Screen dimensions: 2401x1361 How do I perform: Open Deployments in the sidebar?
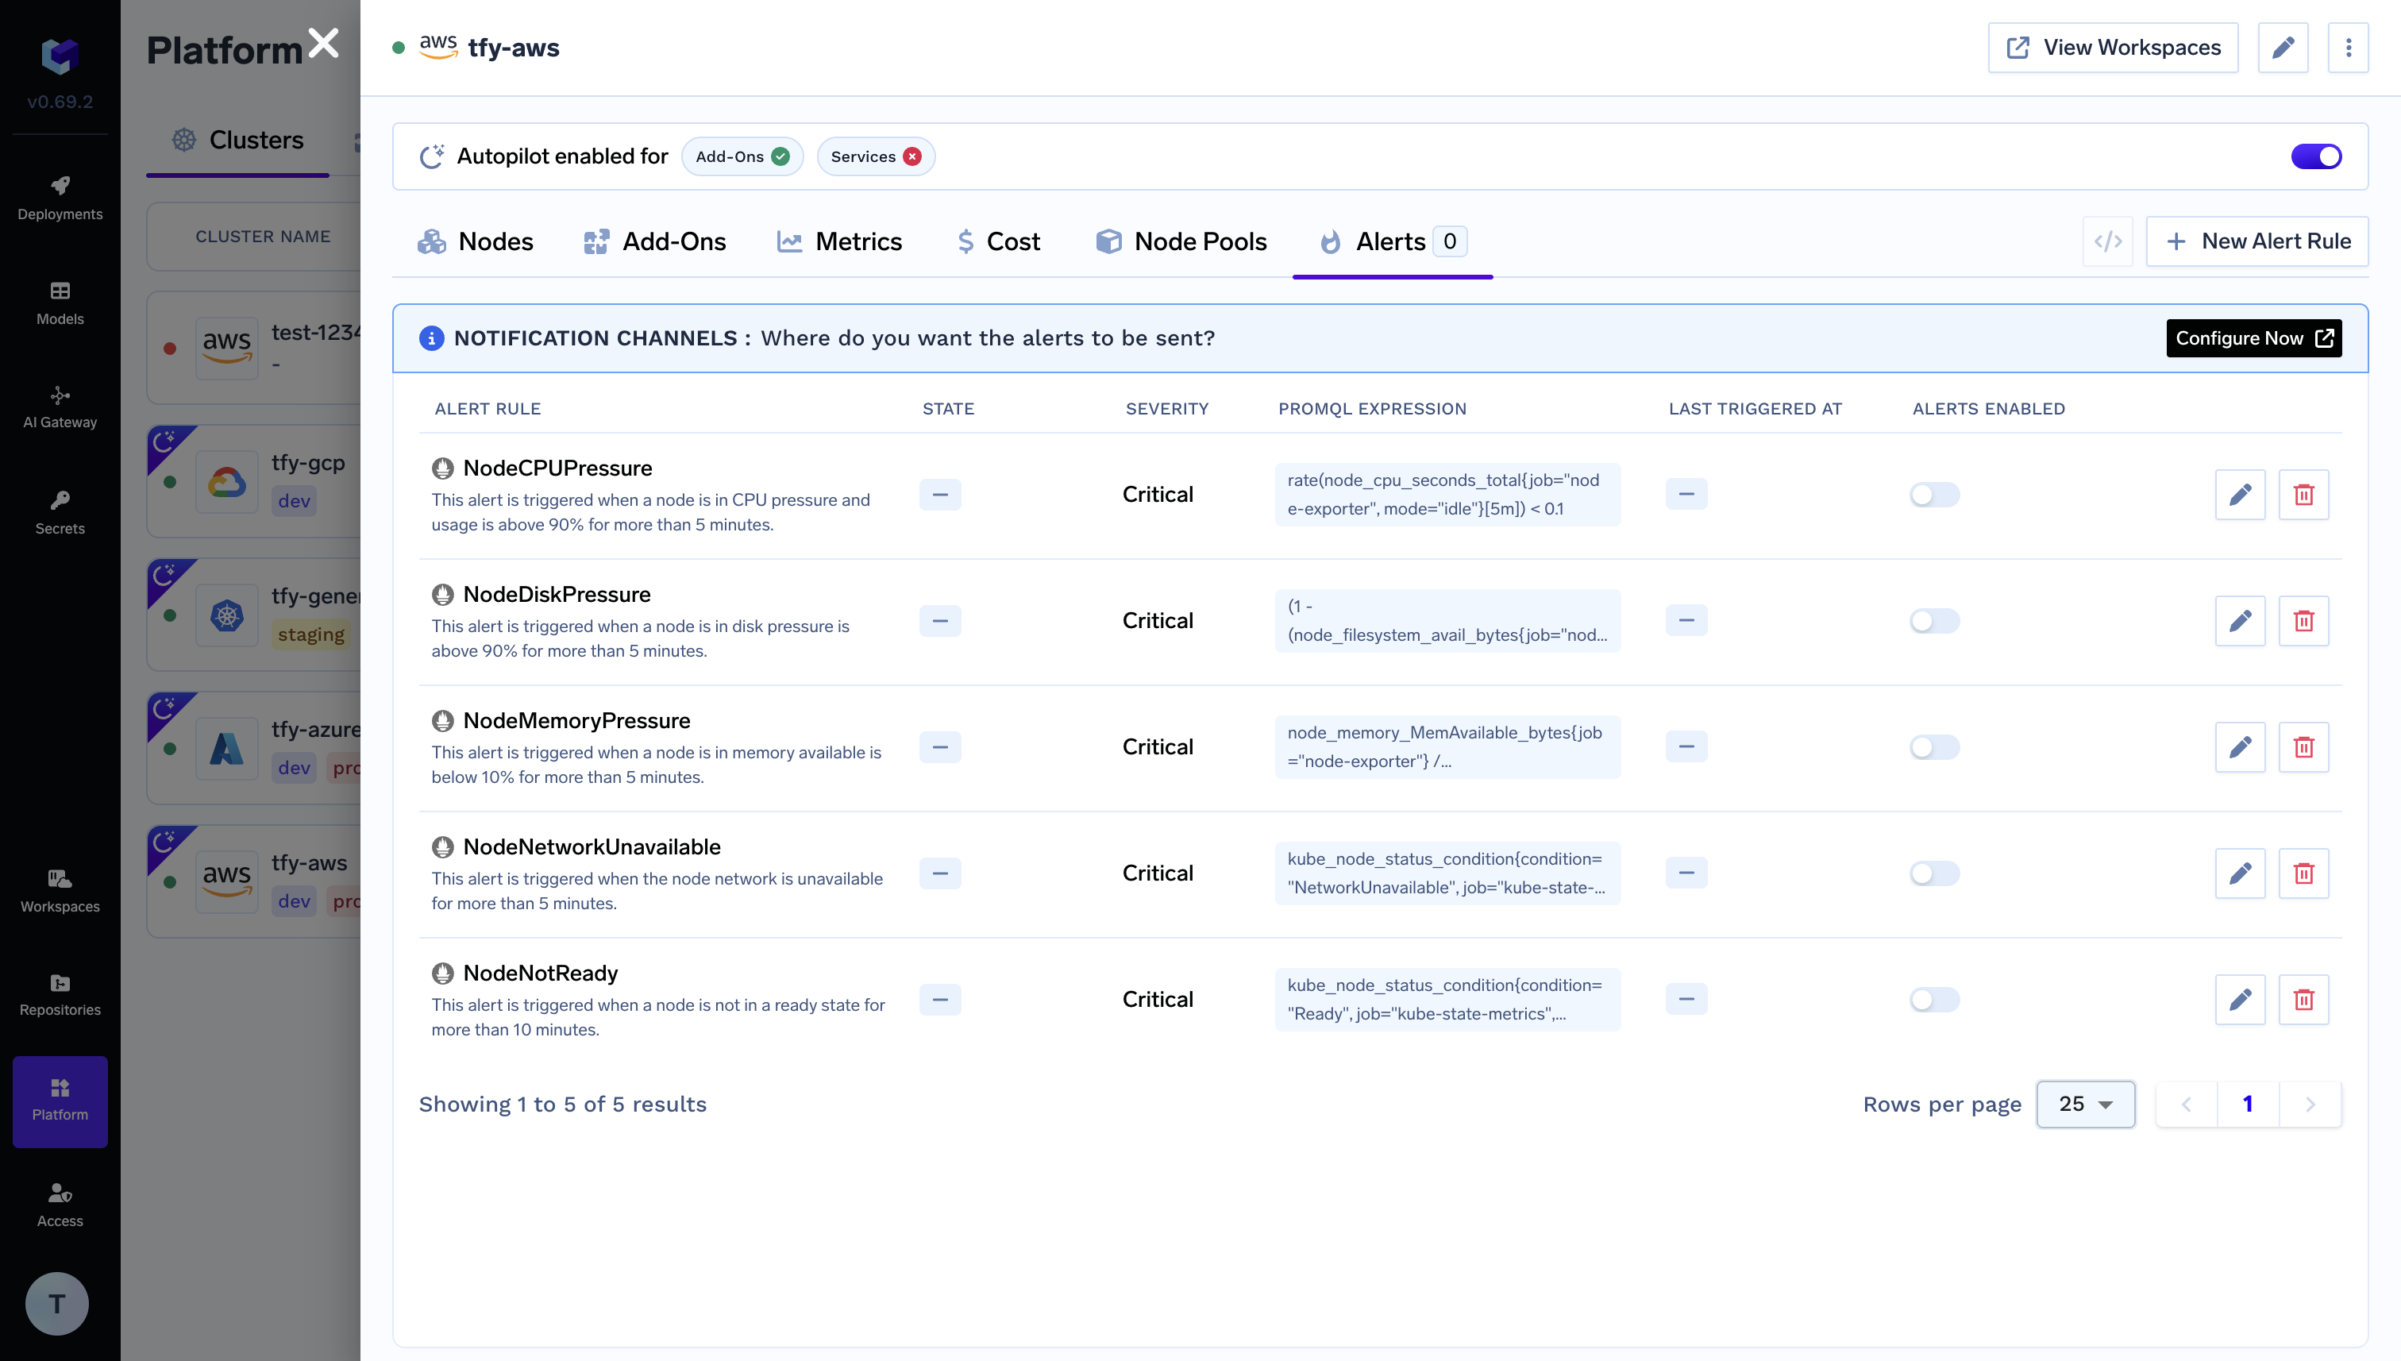coord(60,197)
